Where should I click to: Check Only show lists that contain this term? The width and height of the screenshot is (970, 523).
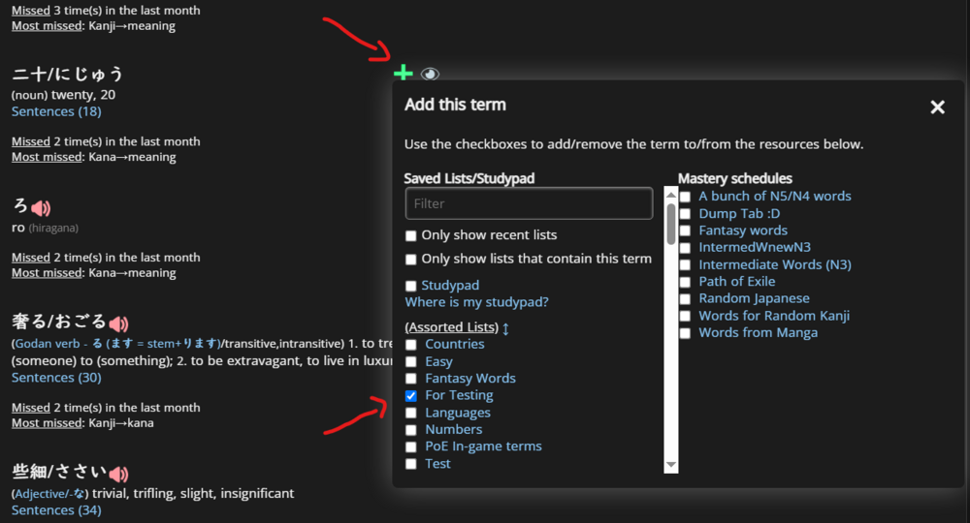tap(411, 259)
